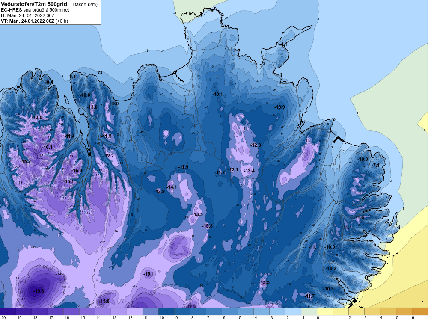Click the "-19" label on the color scale
This screenshot has width=428, height=320.
(x=18, y=317)
